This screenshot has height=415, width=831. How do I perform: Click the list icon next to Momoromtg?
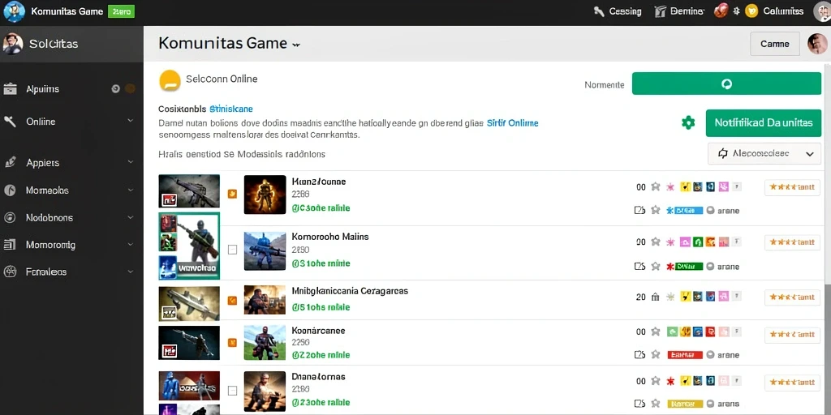click(10, 245)
